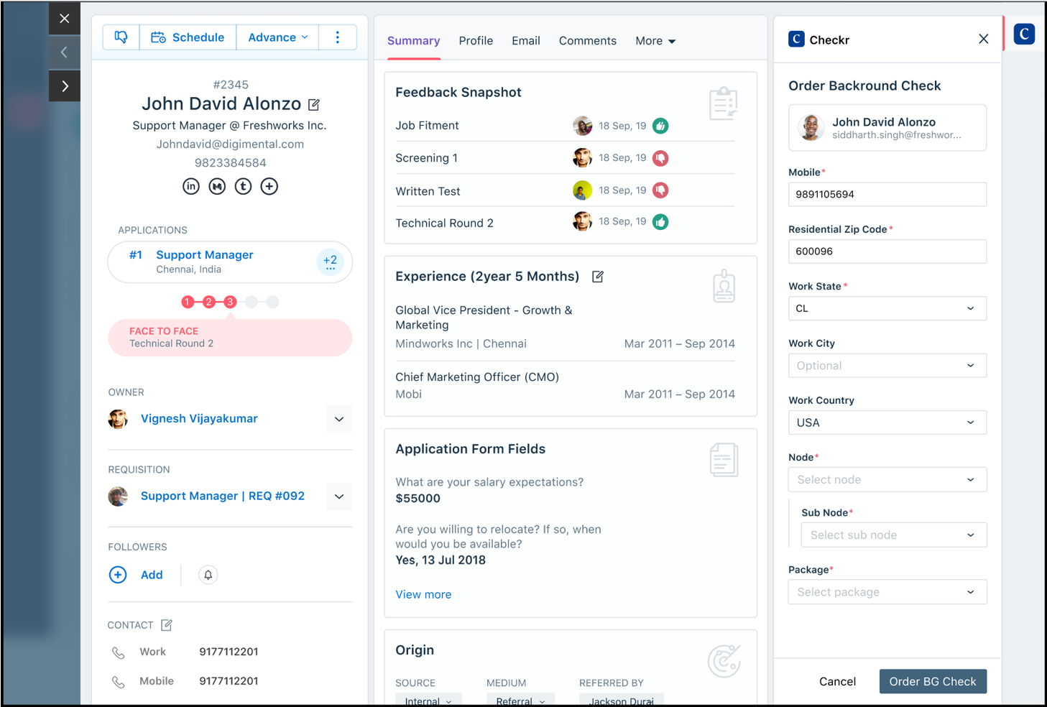Click the View more link
This screenshot has height=707, width=1047.
[423, 595]
